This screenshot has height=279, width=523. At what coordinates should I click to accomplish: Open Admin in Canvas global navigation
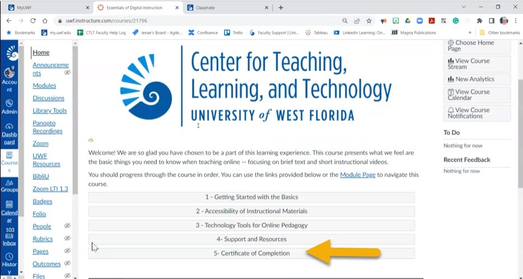click(x=10, y=107)
